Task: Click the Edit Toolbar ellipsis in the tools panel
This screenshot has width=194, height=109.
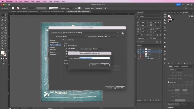Action: pyautogui.click(x=4, y=67)
